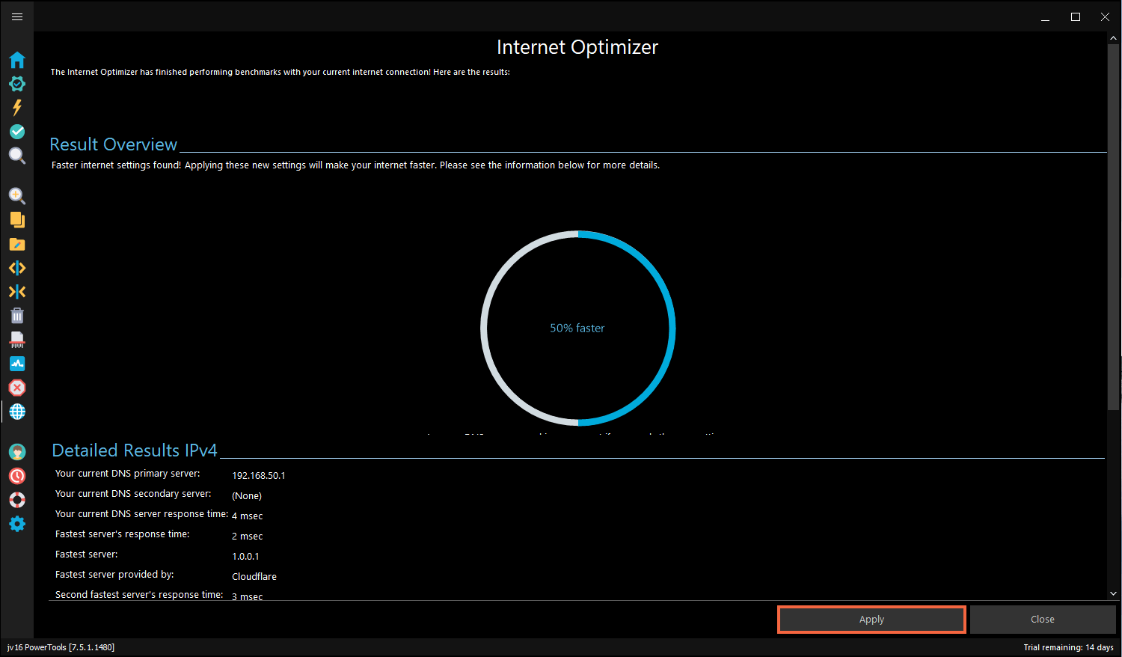The width and height of the screenshot is (1122, 657).
Task: Open the teal gear-with-checkmark sidebar tool
Action: (x=17, y=84)
